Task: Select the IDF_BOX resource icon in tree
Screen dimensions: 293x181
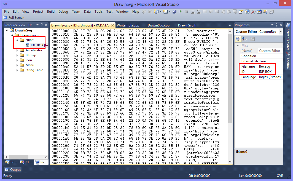Action: pyautogui.click(x=28, y=45)
